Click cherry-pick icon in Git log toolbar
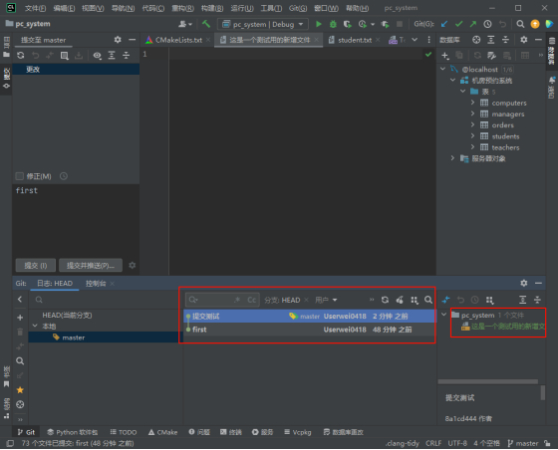The width and height of the screenshot is (558, 450). (400, 300)
